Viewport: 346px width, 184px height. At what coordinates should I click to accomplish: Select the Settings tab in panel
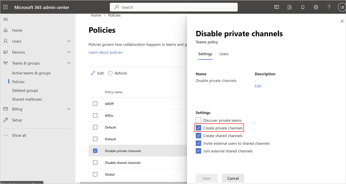[x=205, y=54]
